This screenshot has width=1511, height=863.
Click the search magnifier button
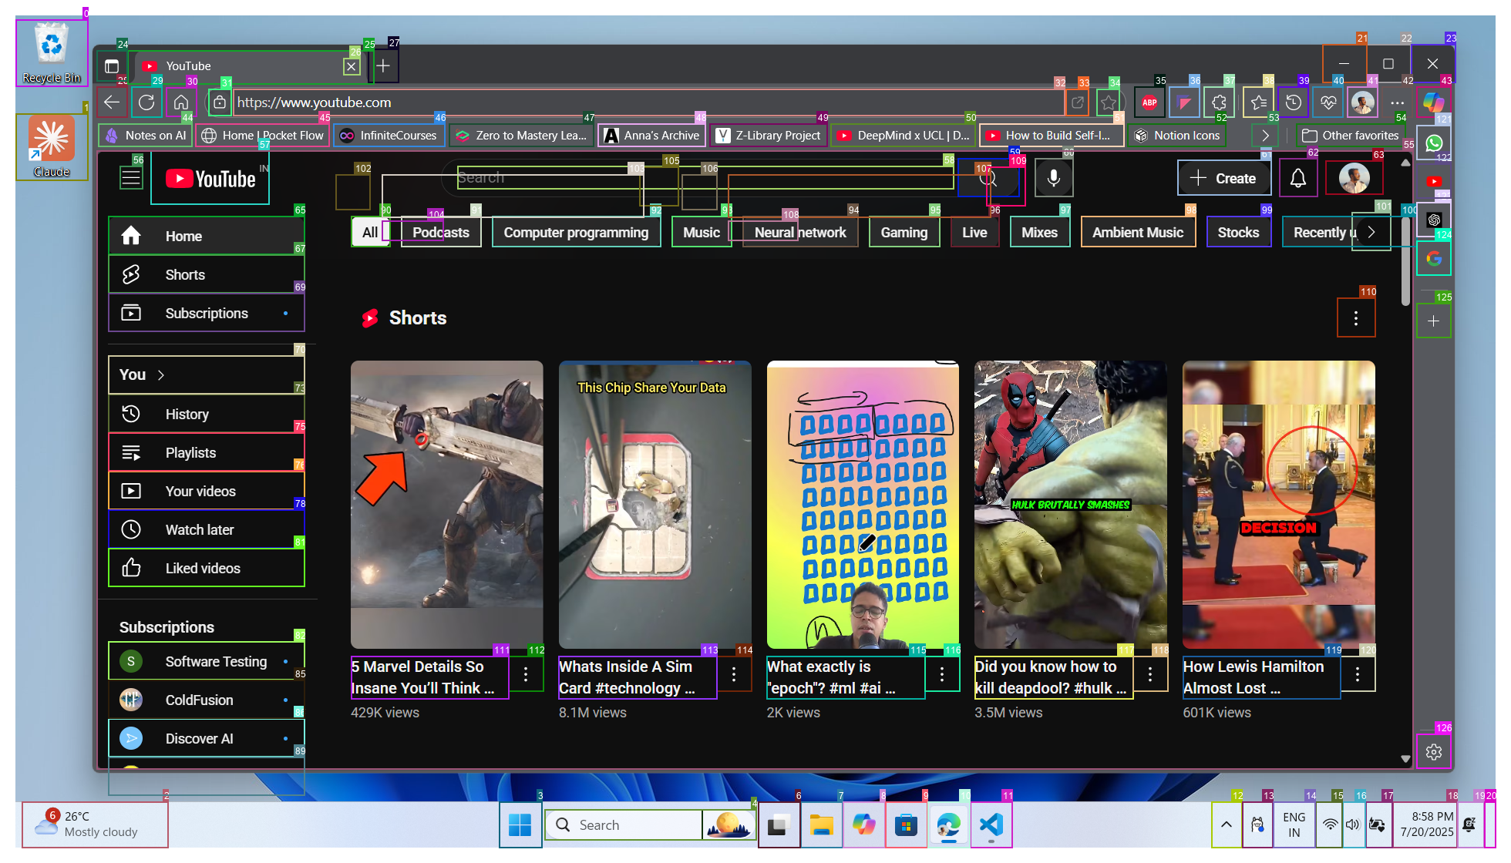click(x=988, y=178)
